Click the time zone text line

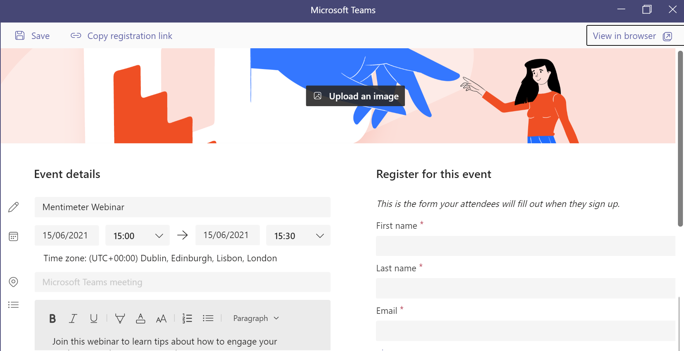coord(160,258)
